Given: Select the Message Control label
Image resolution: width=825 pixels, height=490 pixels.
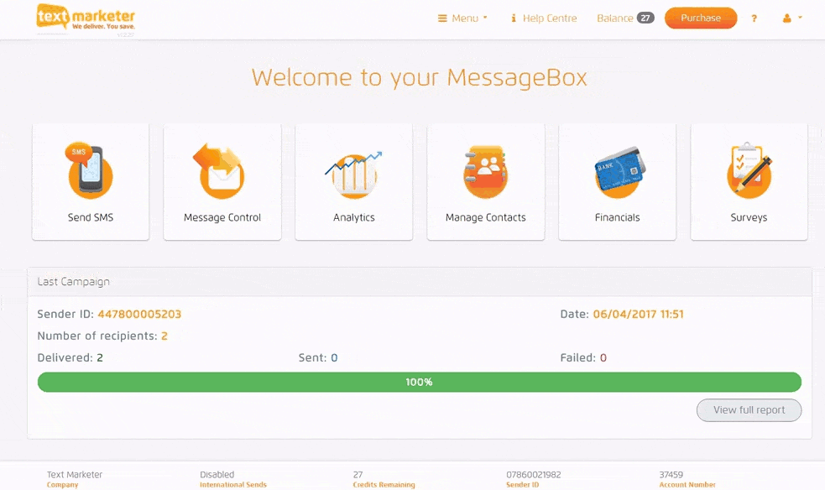Looking at the screenshot, I should pyautogui.click(x=222, y=217).
